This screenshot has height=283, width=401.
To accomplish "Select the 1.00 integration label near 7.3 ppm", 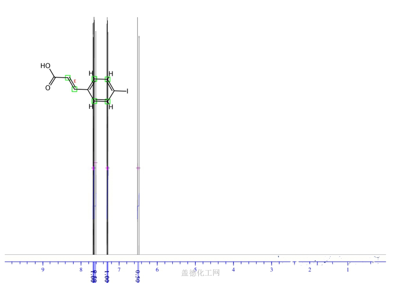I will click(107, 275).
